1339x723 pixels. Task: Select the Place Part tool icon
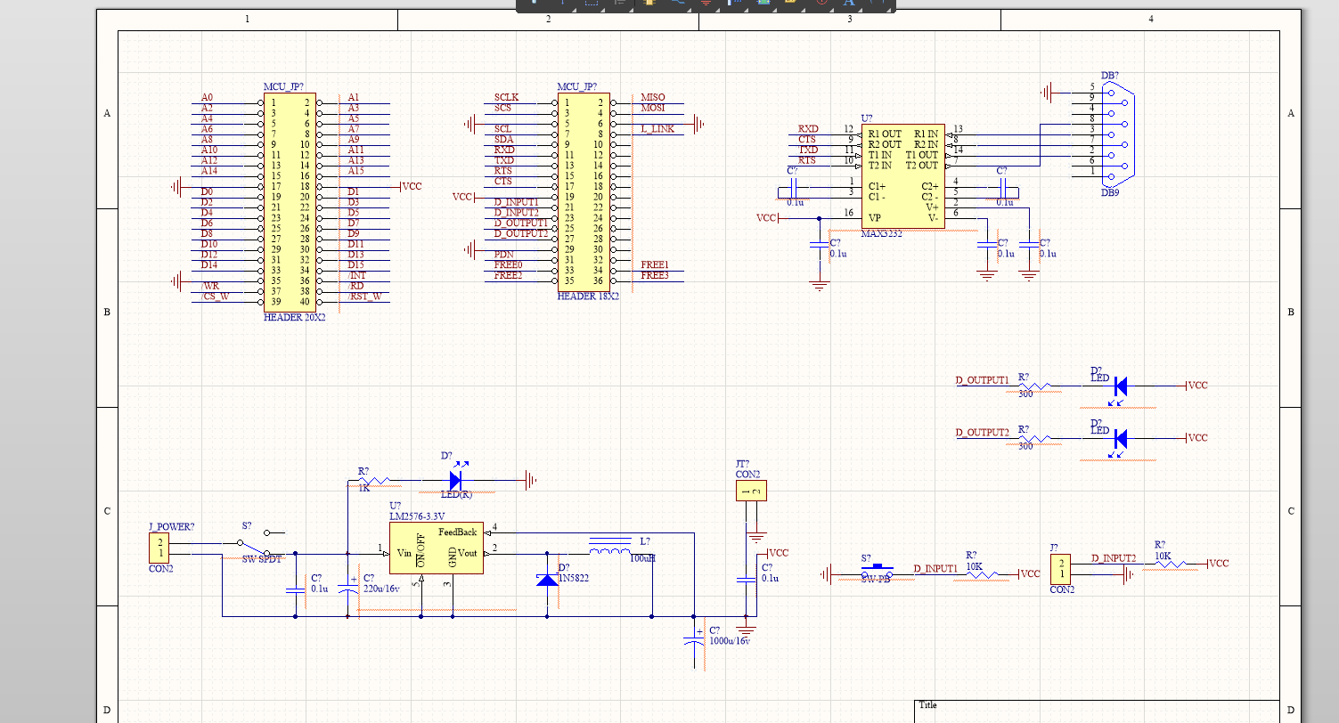(649, 3)
